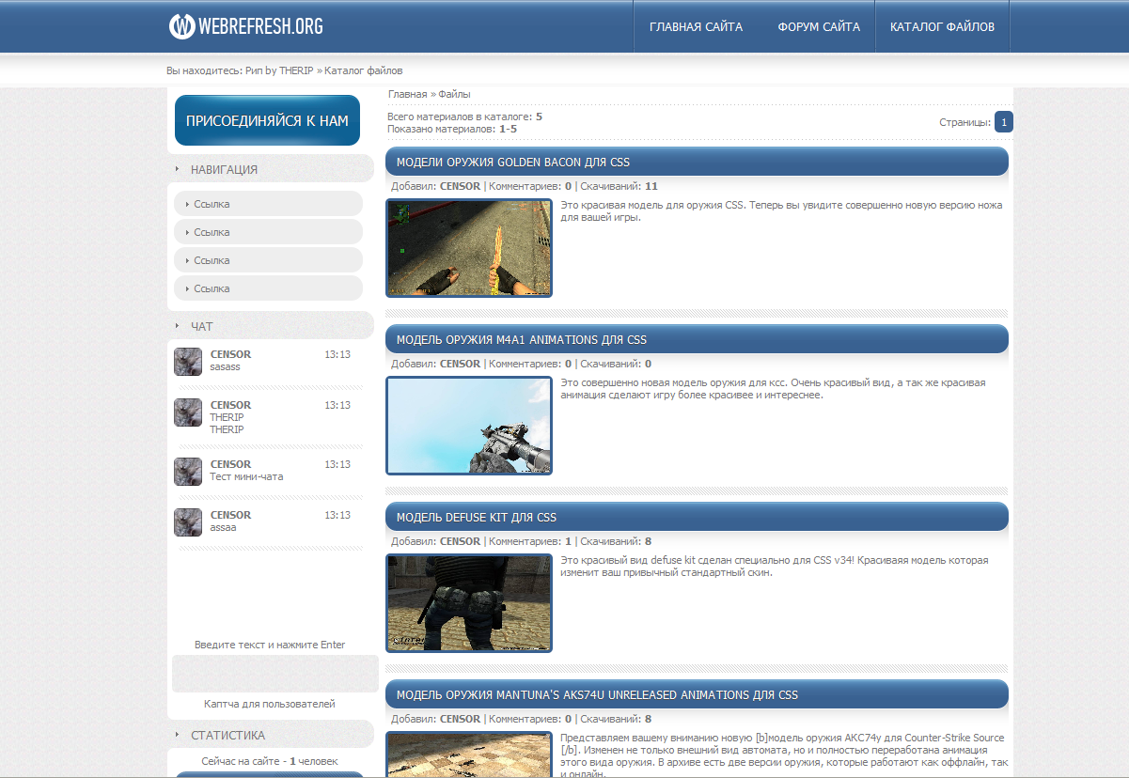This screenshot has width=1129, height=778.
Task: Click the 'Капча для пользователей' text
Action: tap(270, 704)
